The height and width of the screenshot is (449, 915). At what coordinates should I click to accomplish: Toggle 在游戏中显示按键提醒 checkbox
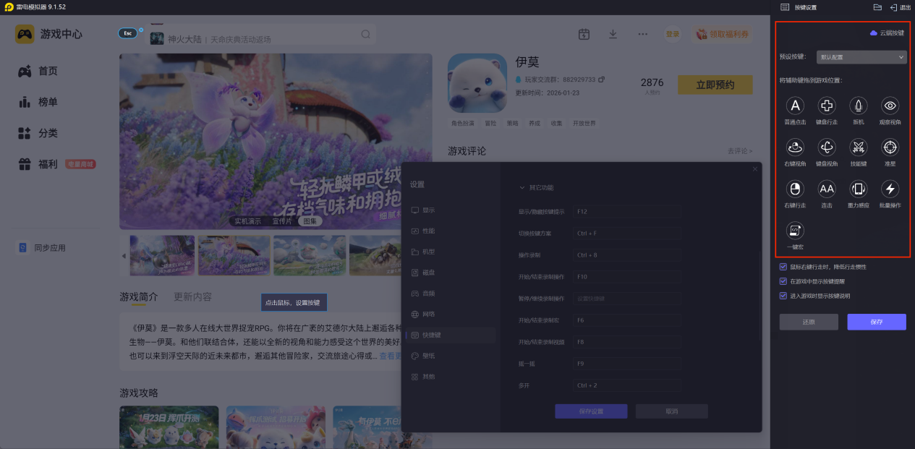click(783, 281)
